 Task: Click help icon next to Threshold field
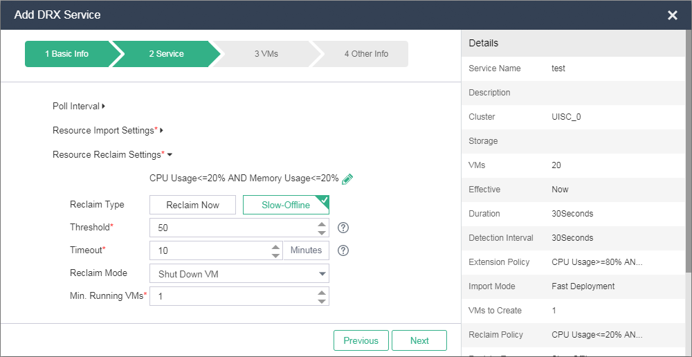click(x=343, y=228)
